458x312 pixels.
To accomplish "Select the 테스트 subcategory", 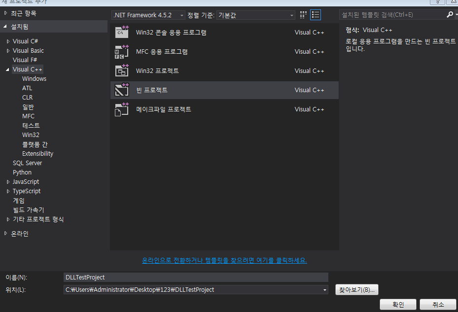I will [31, 125].
